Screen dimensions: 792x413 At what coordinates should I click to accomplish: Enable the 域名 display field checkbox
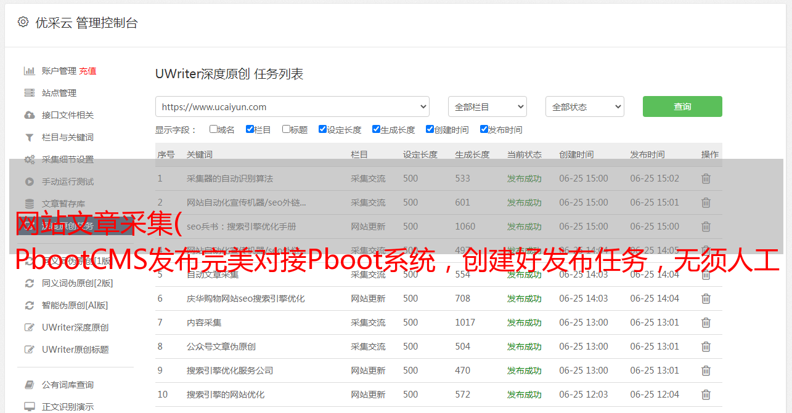[213, 129]
